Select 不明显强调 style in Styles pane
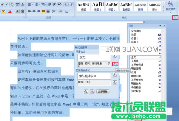The width and height of the screenshot is (179, 121). click(146, 65)
